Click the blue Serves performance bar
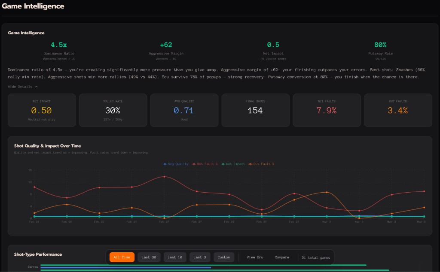This screenshot has width=440, height=272. tap(126, 268)
